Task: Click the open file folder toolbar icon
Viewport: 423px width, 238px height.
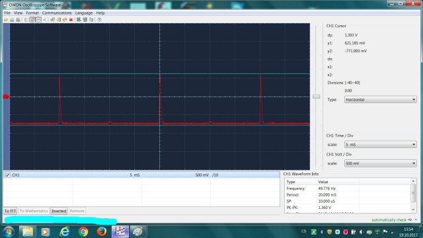Action: coord(6,20)
